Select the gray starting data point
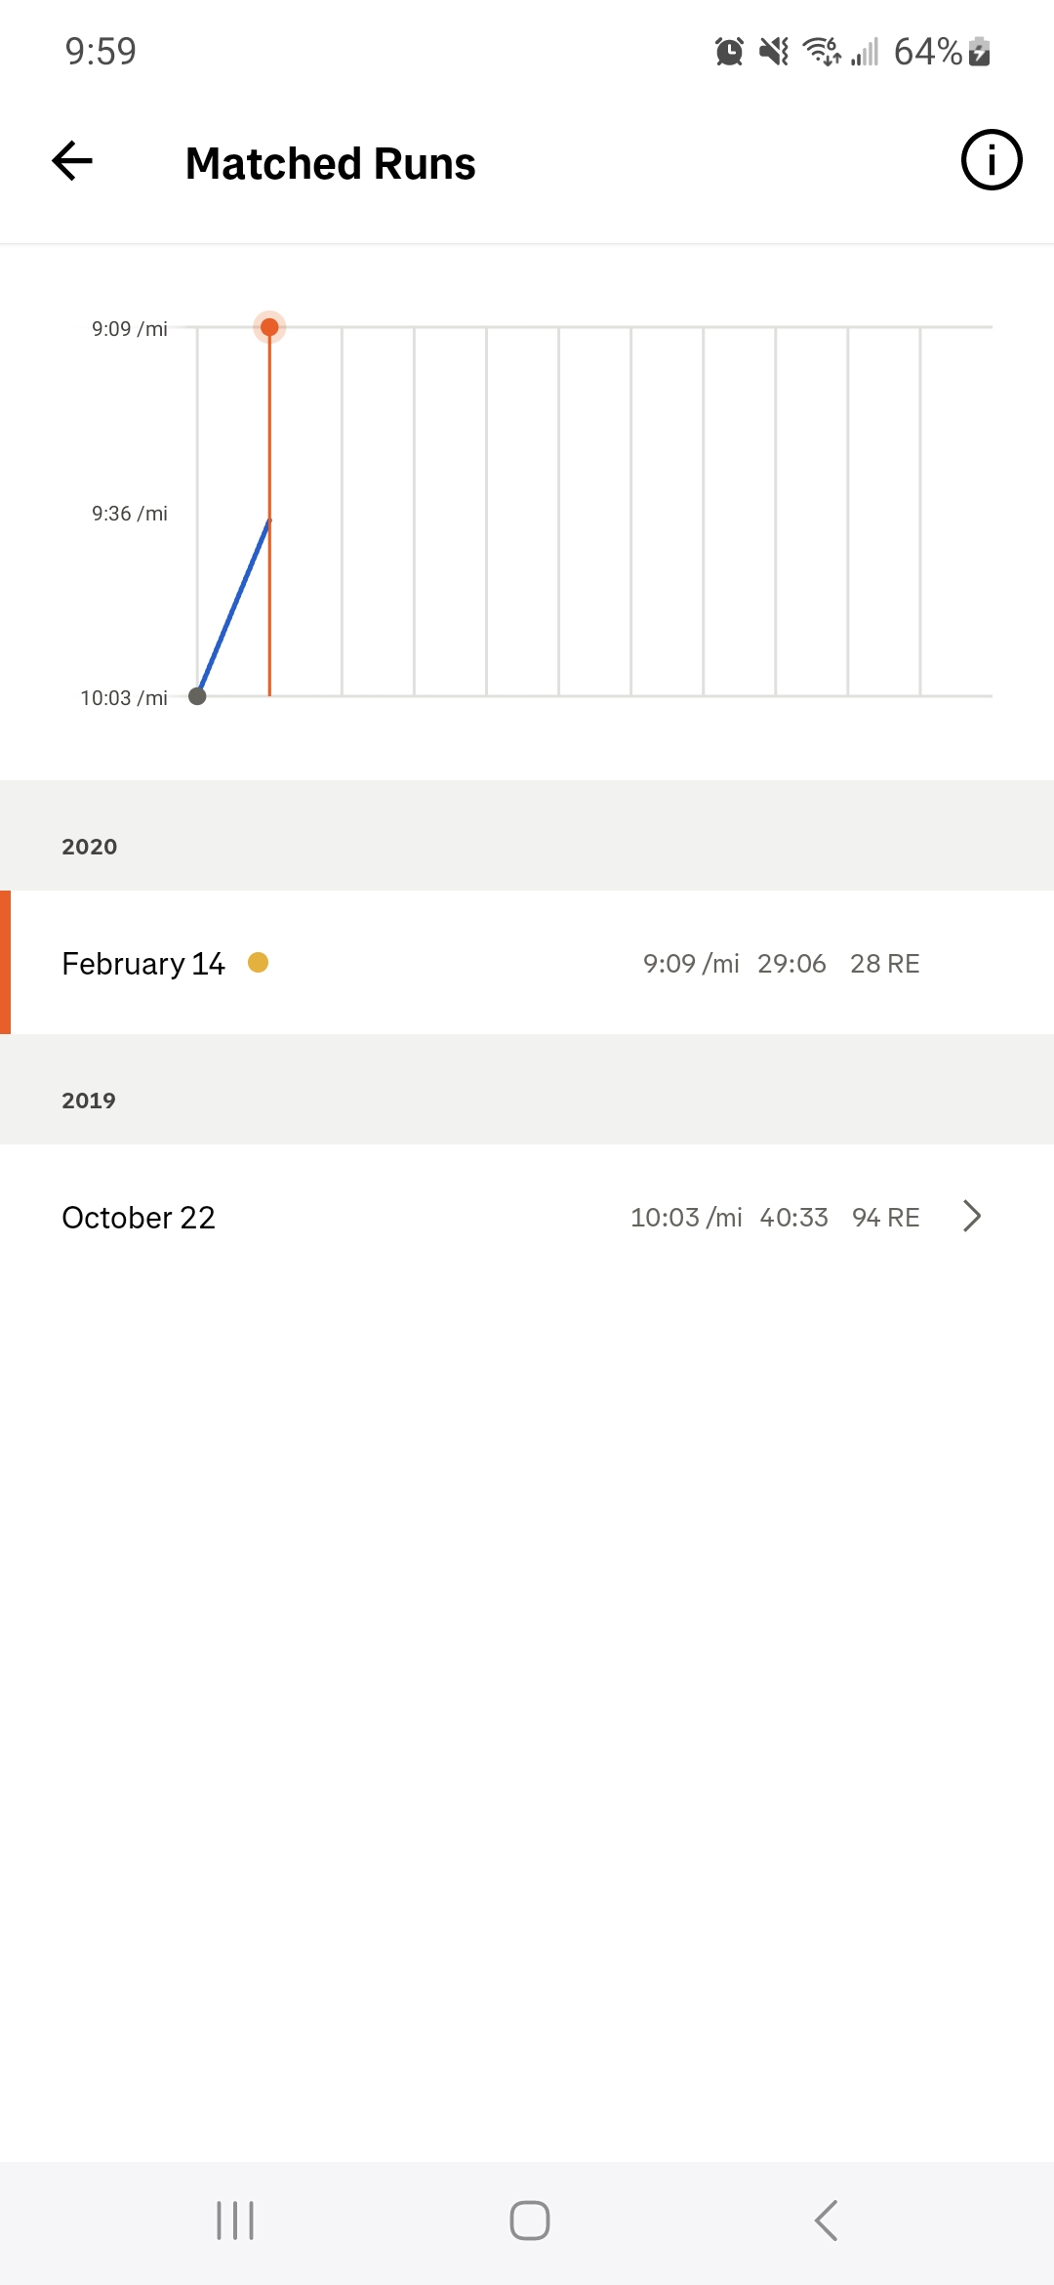Viewport: 1054px width, 2285px height. coord(197,696)
